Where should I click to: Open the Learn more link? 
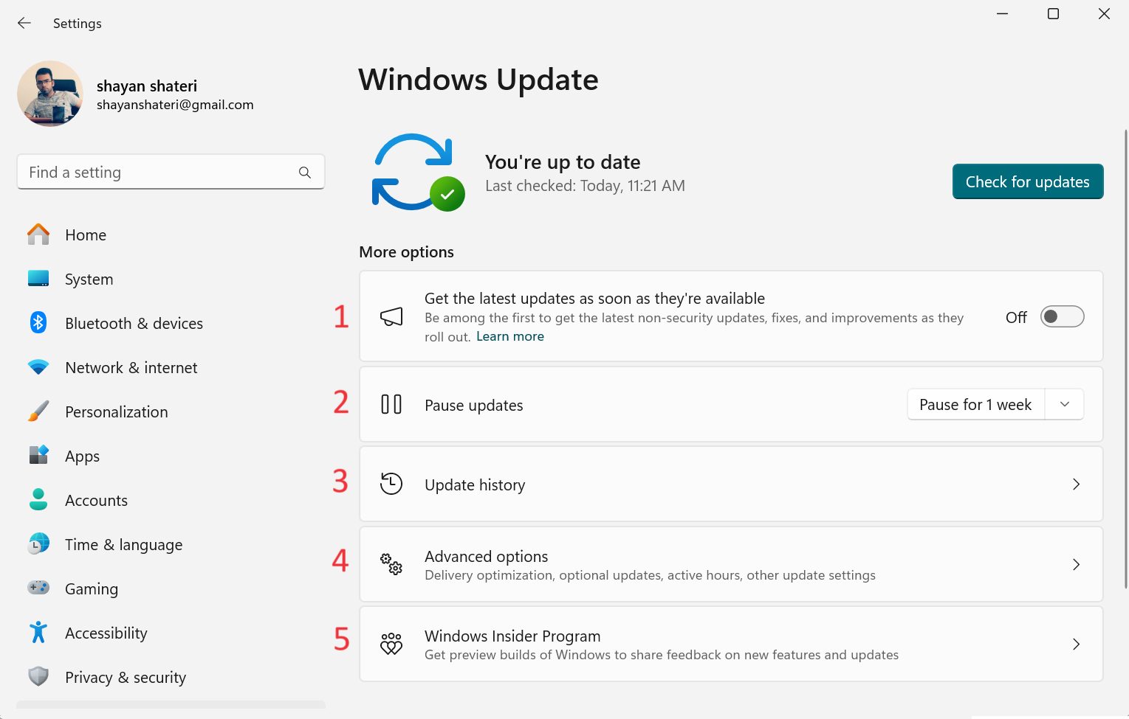tap(510, 336)
